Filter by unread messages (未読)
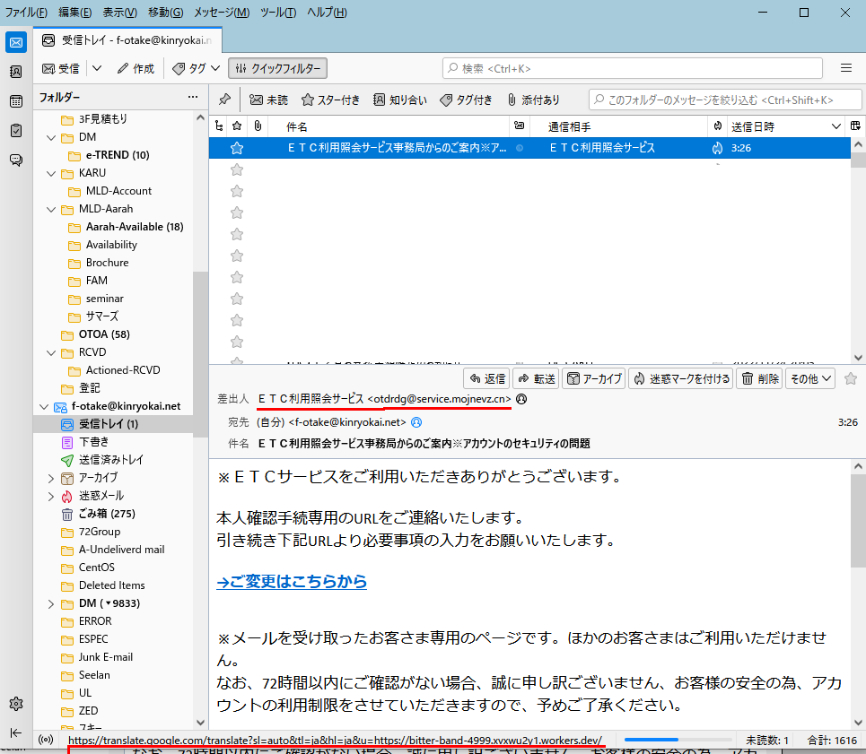The width and height of the screenshot is (866, 754). [x=268, y=100]
